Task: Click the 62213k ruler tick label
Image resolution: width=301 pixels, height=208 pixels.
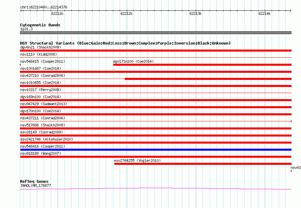Action: coord(195,13)
